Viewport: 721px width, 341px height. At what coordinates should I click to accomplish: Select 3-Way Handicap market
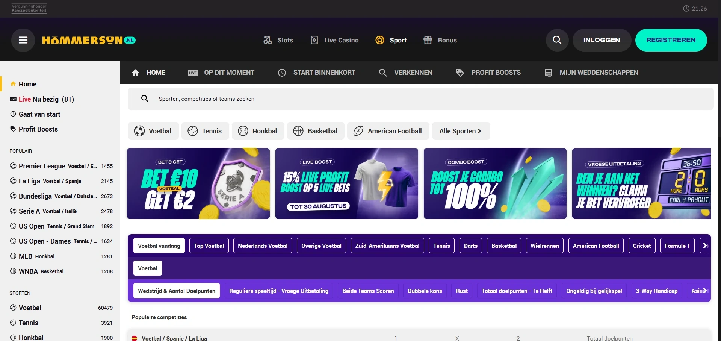coord(657,291)
